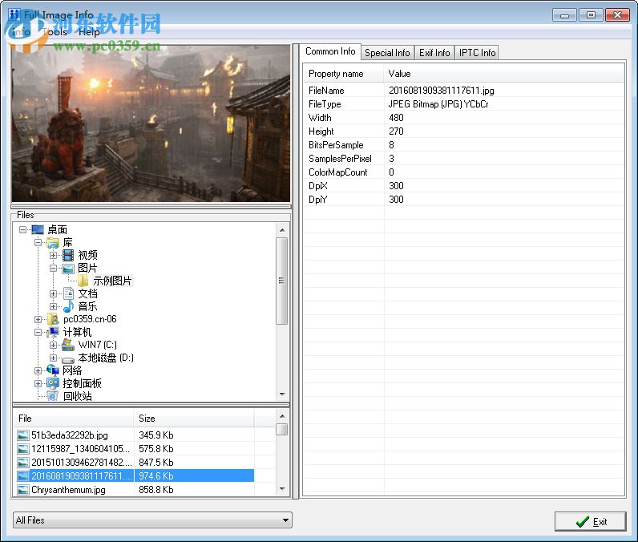Switch to the Special Info tab
638x542 pixels.
click(x=387, y=53)
